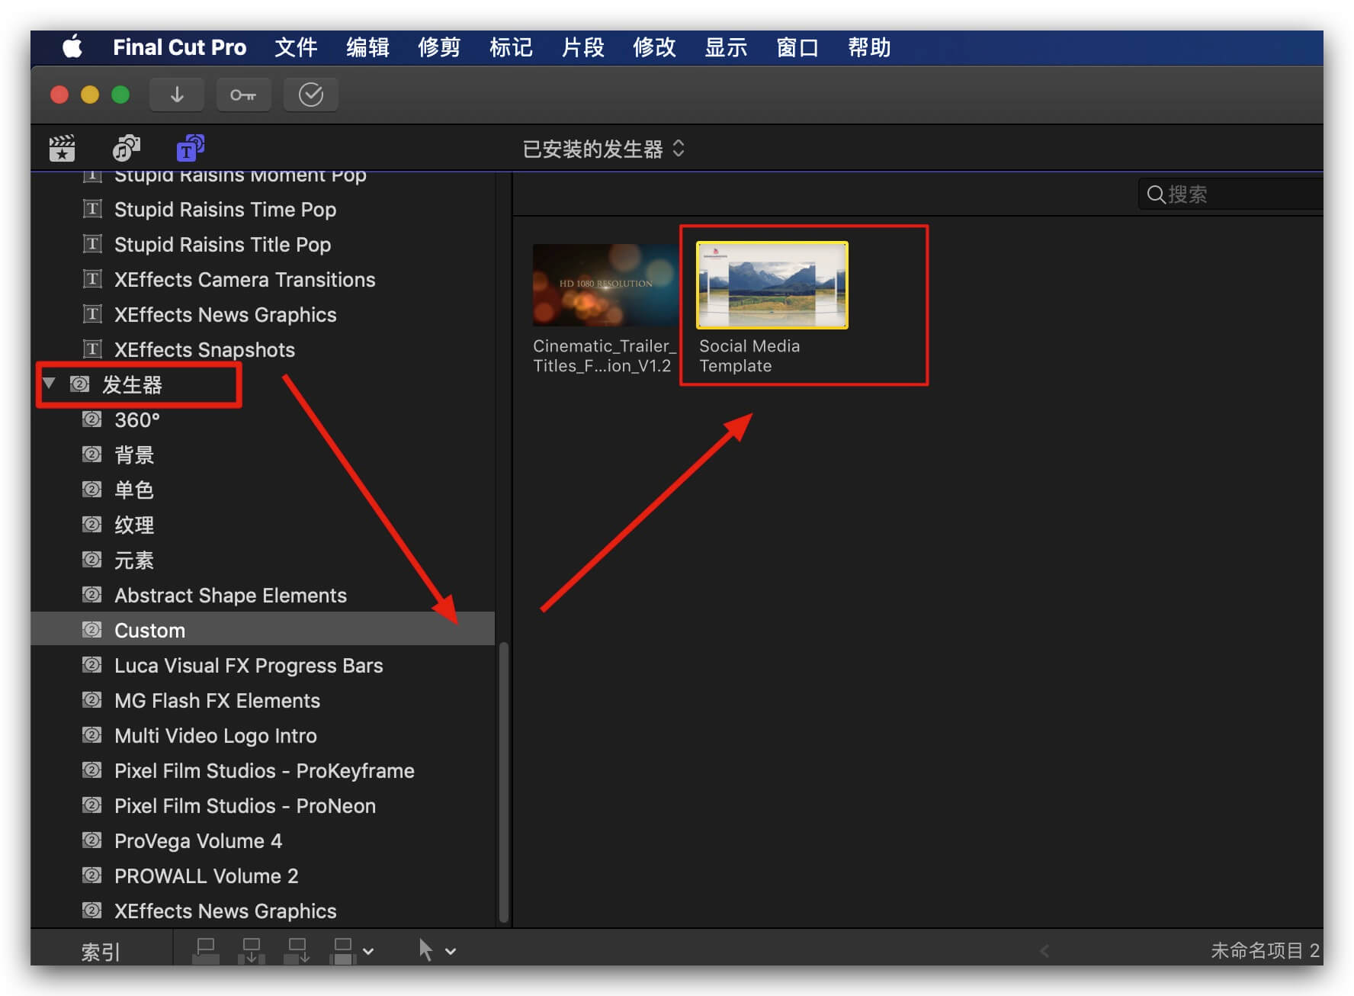Select XEffects News Graphics generator category
The width and height of the screenshot is (1354, 996).
click(x=263, y=911)
